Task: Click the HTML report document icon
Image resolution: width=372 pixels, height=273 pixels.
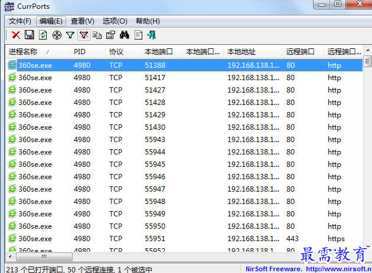Action: [138, 35]
